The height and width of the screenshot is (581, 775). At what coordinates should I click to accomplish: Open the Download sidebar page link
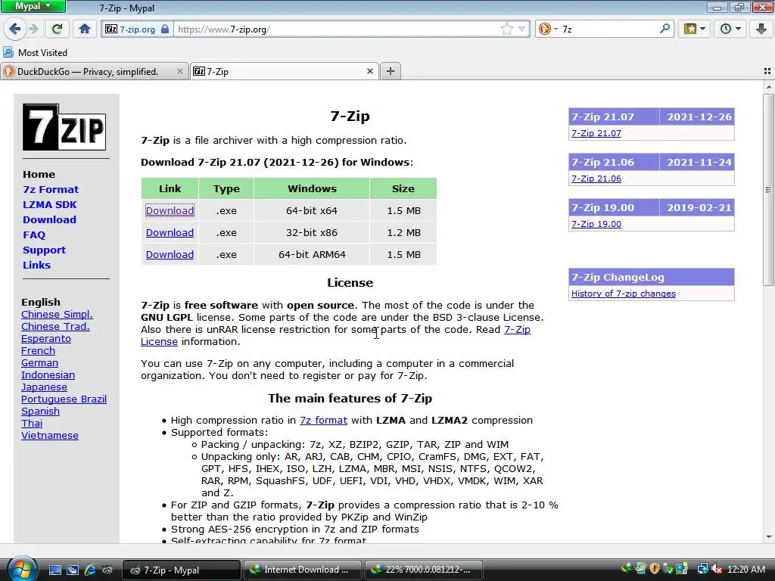(49, 220)
